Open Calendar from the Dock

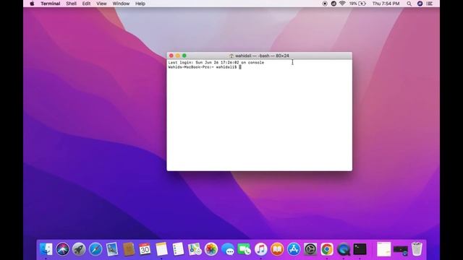(x=145, y=249)
